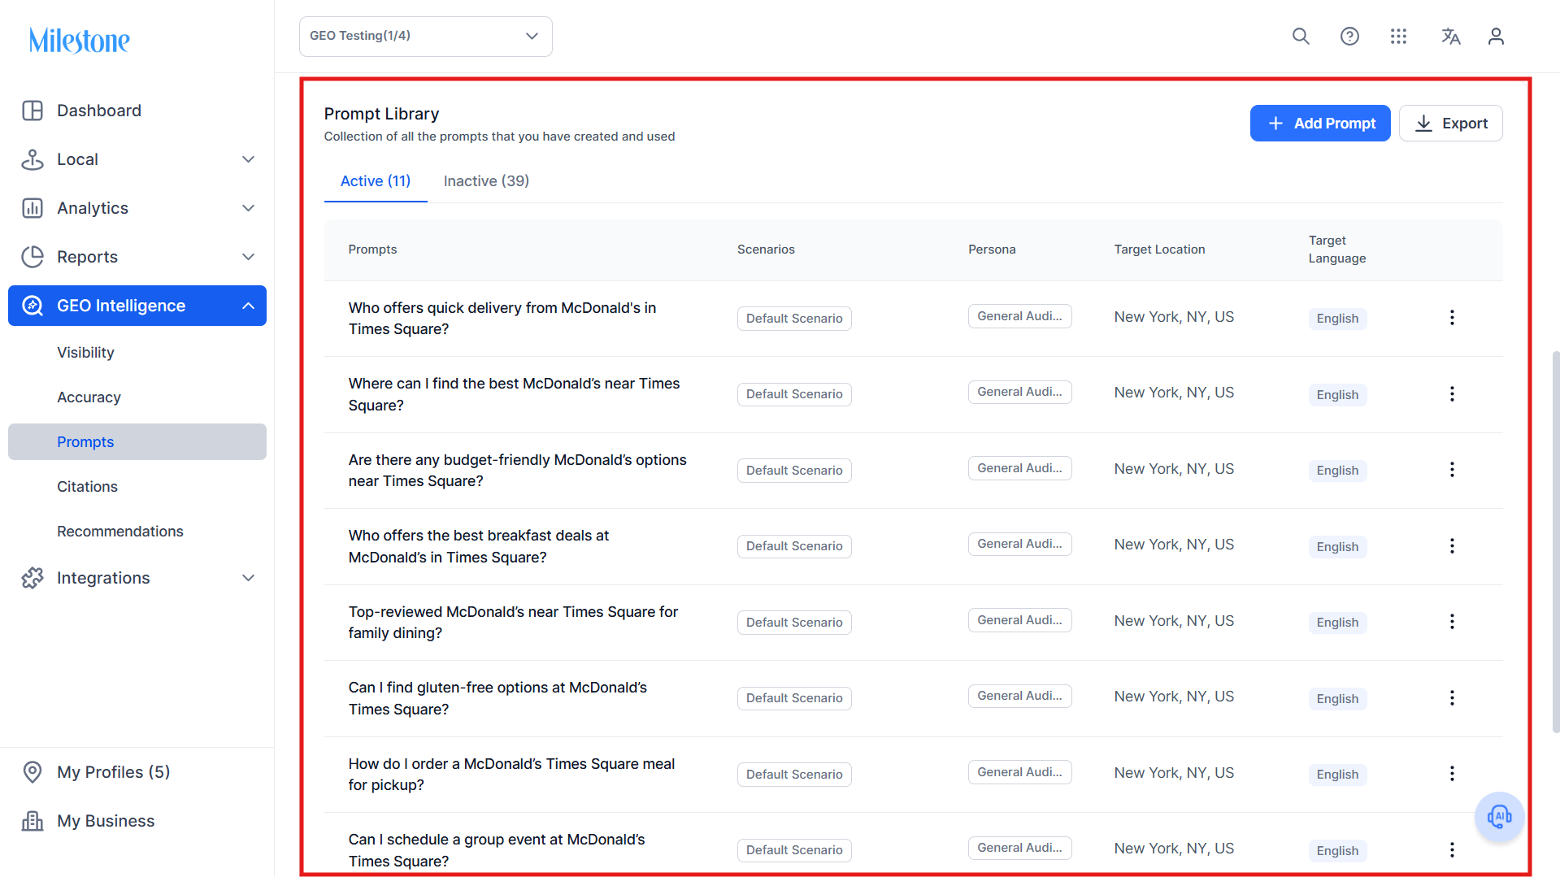Click prompt 'Top-reviewed McDonald's near Times Square'
The width and height of the screenshot is (1560, 877).
point(513,623)
